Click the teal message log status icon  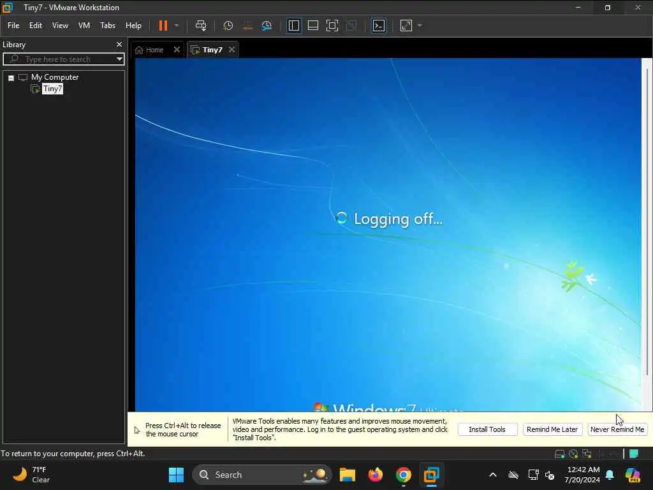[634, 454]
